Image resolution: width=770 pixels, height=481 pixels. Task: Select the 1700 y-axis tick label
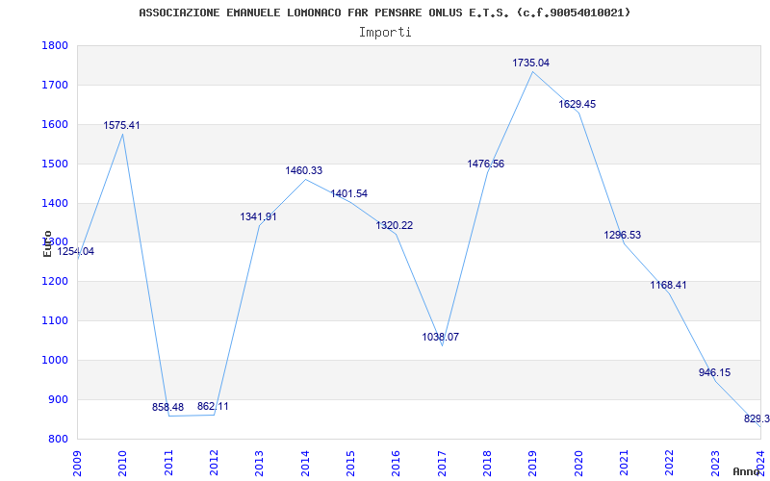point(55,85)
